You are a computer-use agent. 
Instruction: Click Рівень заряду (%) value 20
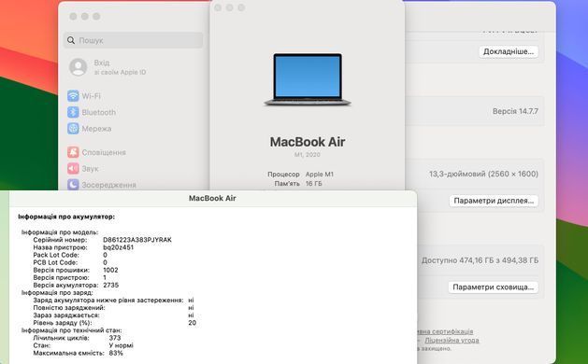click(x=192, y=323)
